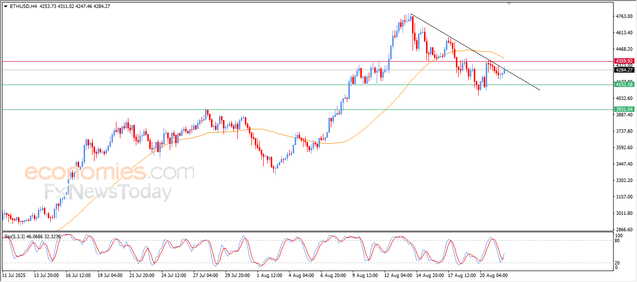Click the 1 Aug 12:00 time label
This screenshot has width=637, height=282.
[x=269, y=275]
